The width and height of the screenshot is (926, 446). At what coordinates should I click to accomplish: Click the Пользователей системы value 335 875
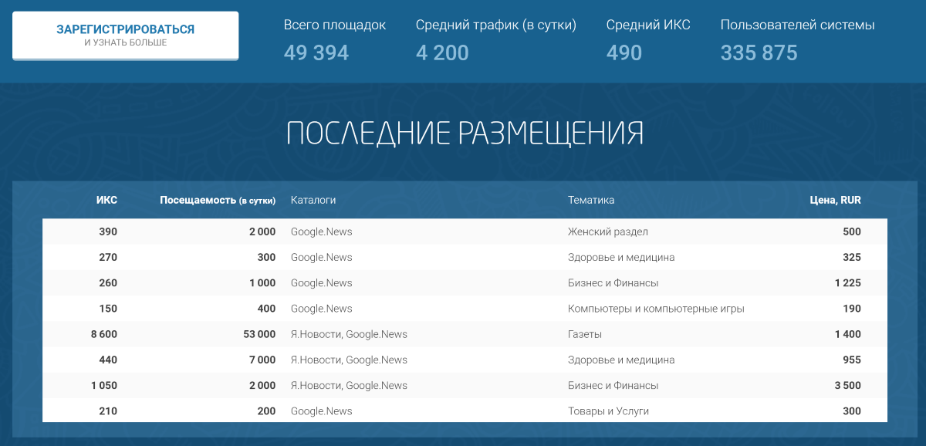click(759, 53)
